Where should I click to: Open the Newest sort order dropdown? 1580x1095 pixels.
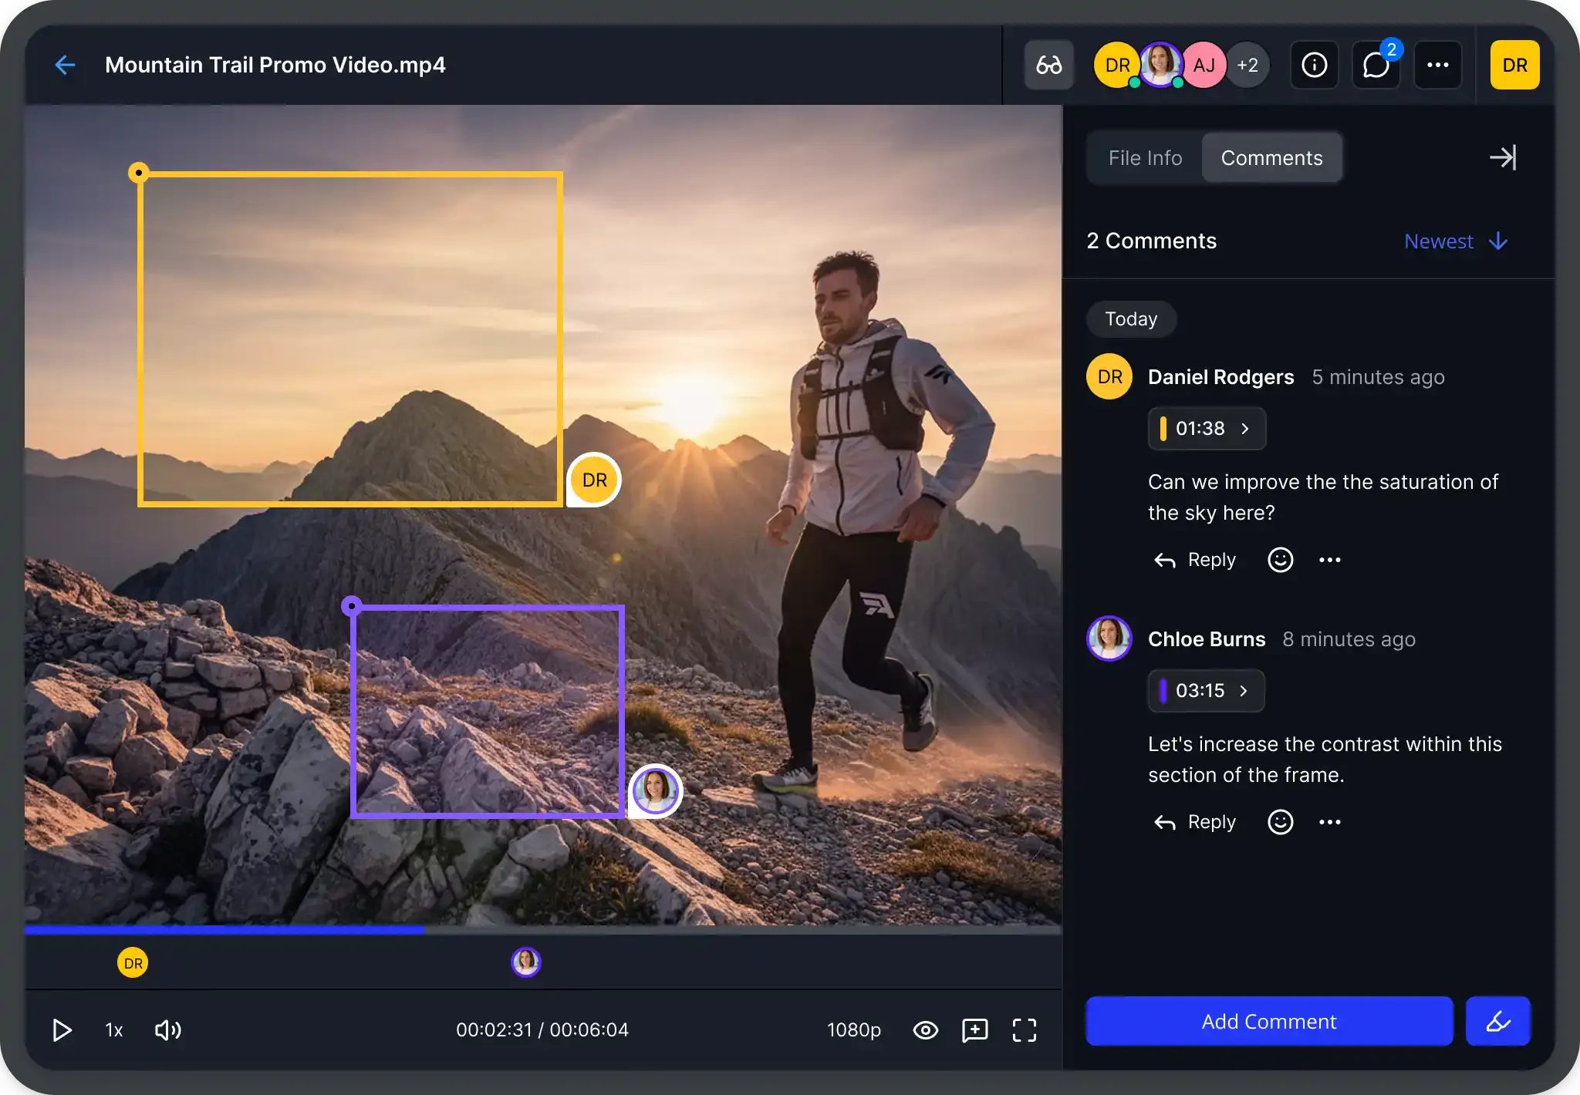tap(1455, 241)
